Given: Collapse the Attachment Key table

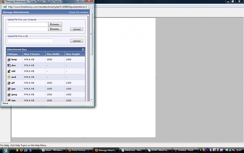Looking at the screenshot, I should (x=83, y=49).
